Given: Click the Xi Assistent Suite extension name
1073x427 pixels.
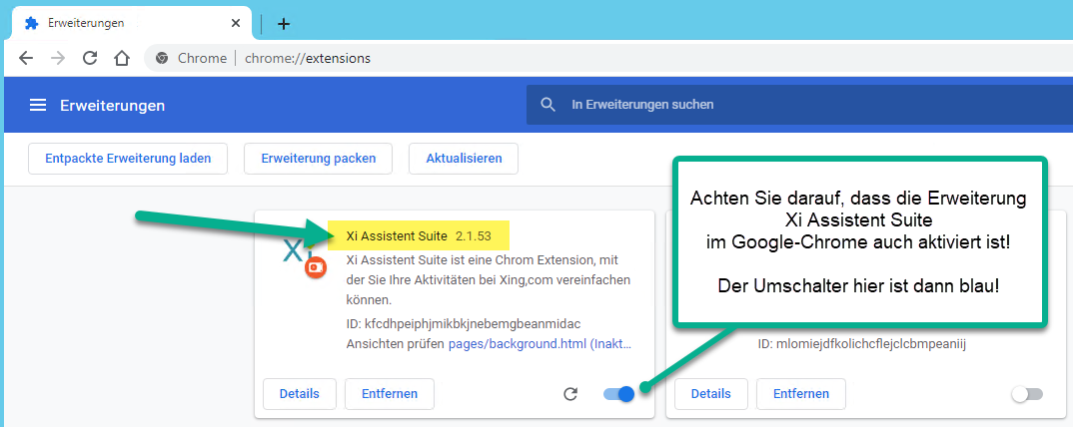Looking at the screenshot, I should coord(397,235).
